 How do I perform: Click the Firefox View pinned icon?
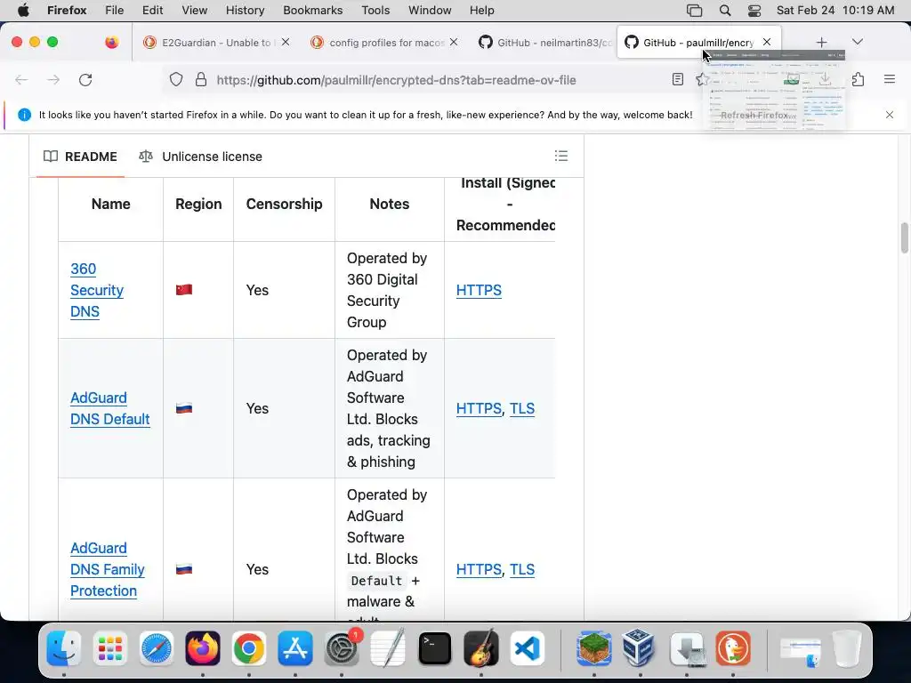click(x=111, y=42)
